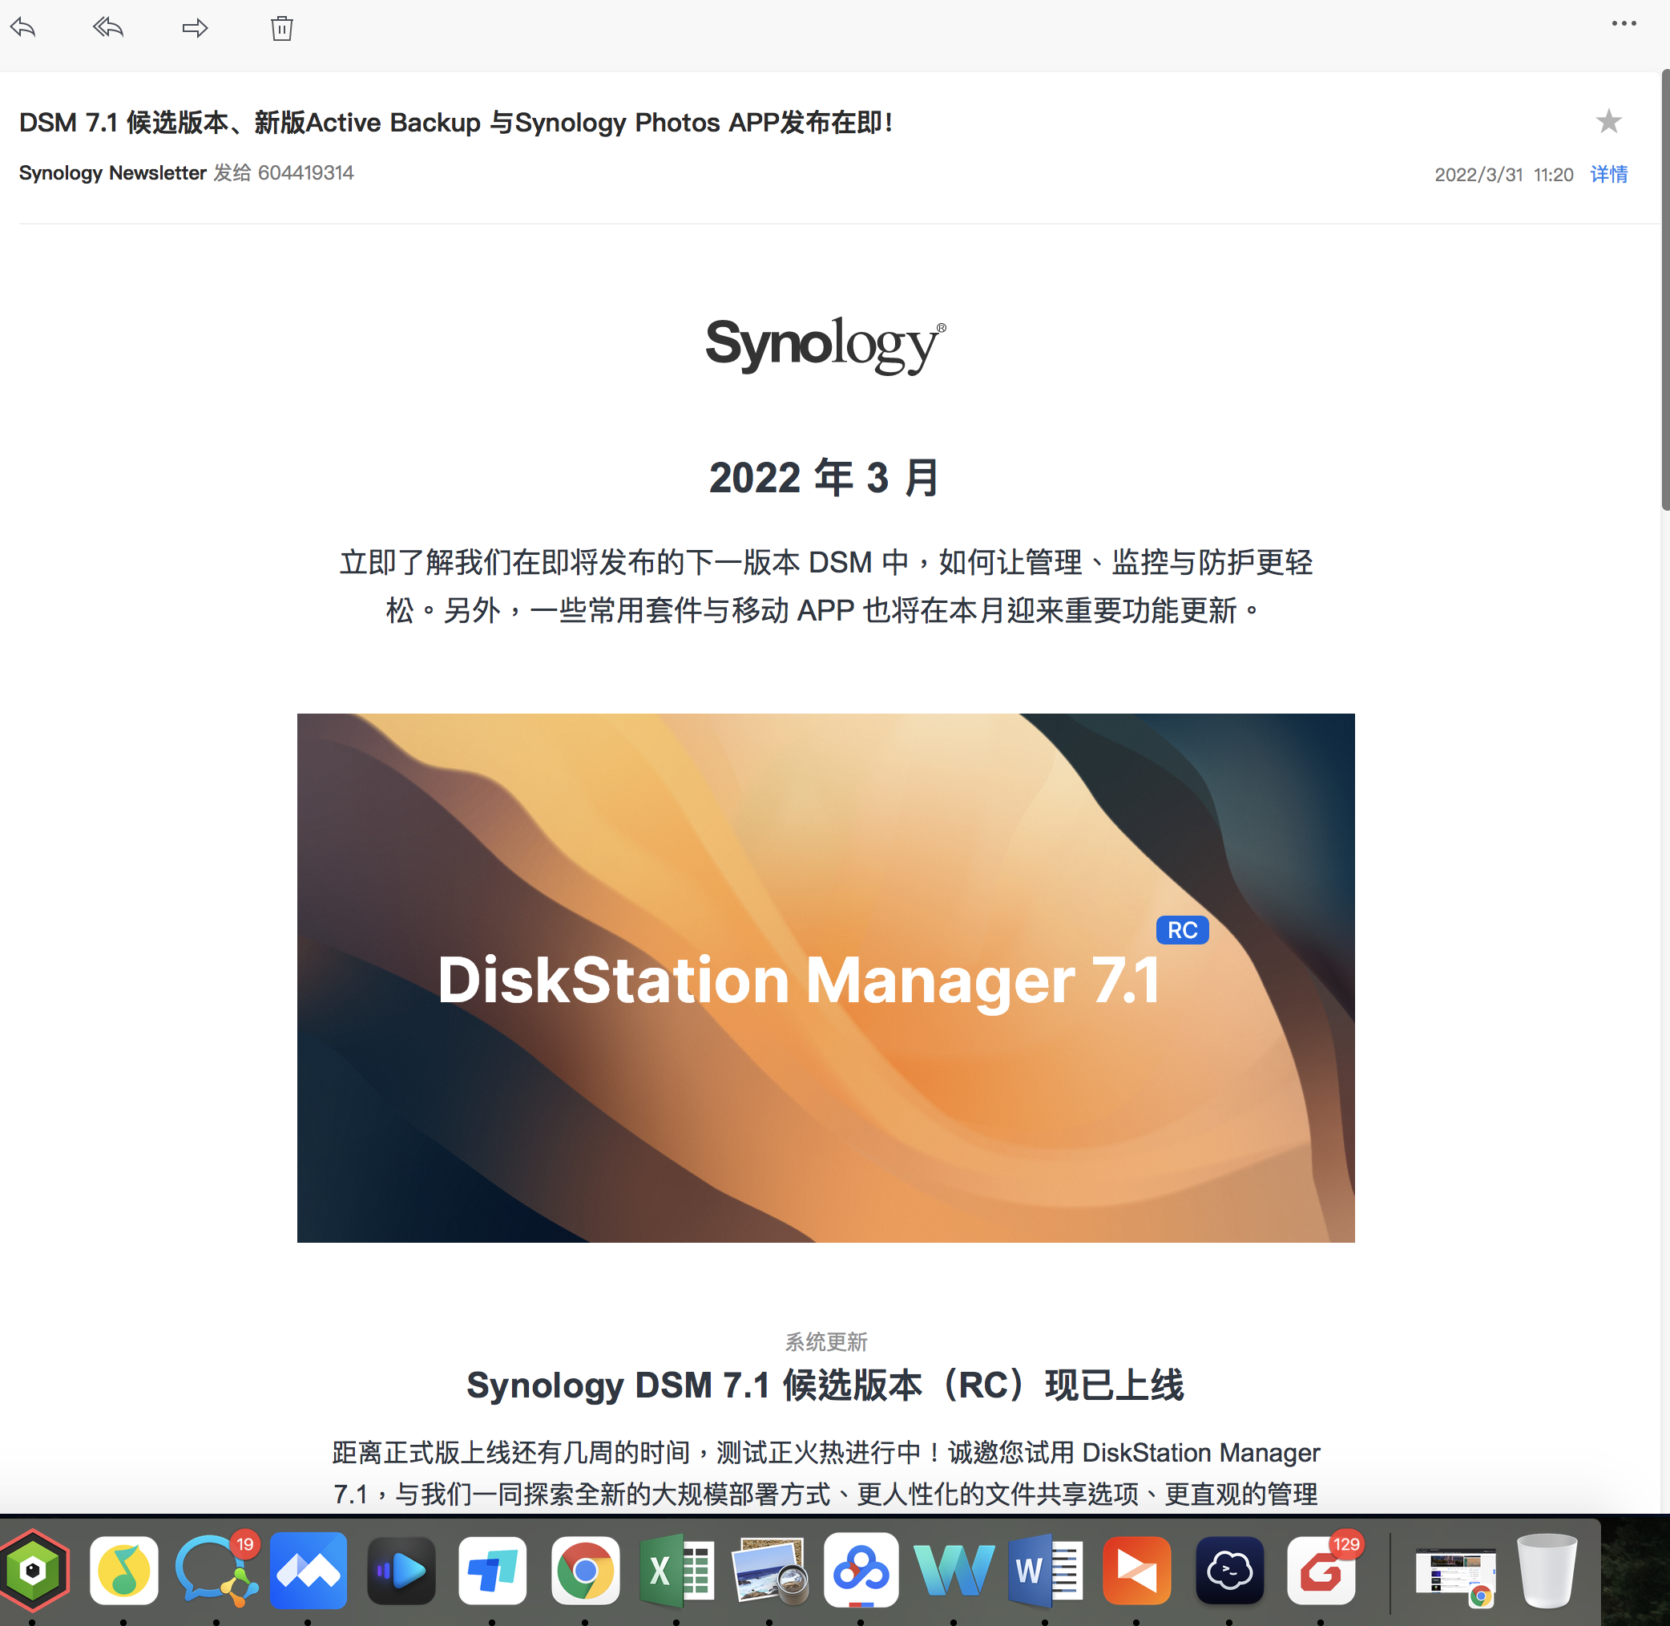Star the DSM 7.1 newsletter email

(1607, 122)
